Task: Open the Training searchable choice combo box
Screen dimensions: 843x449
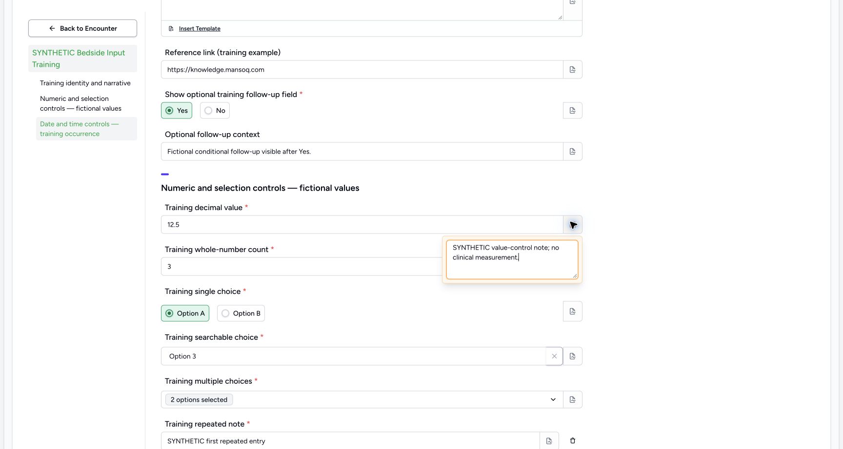Action: [x=354, y=356]
